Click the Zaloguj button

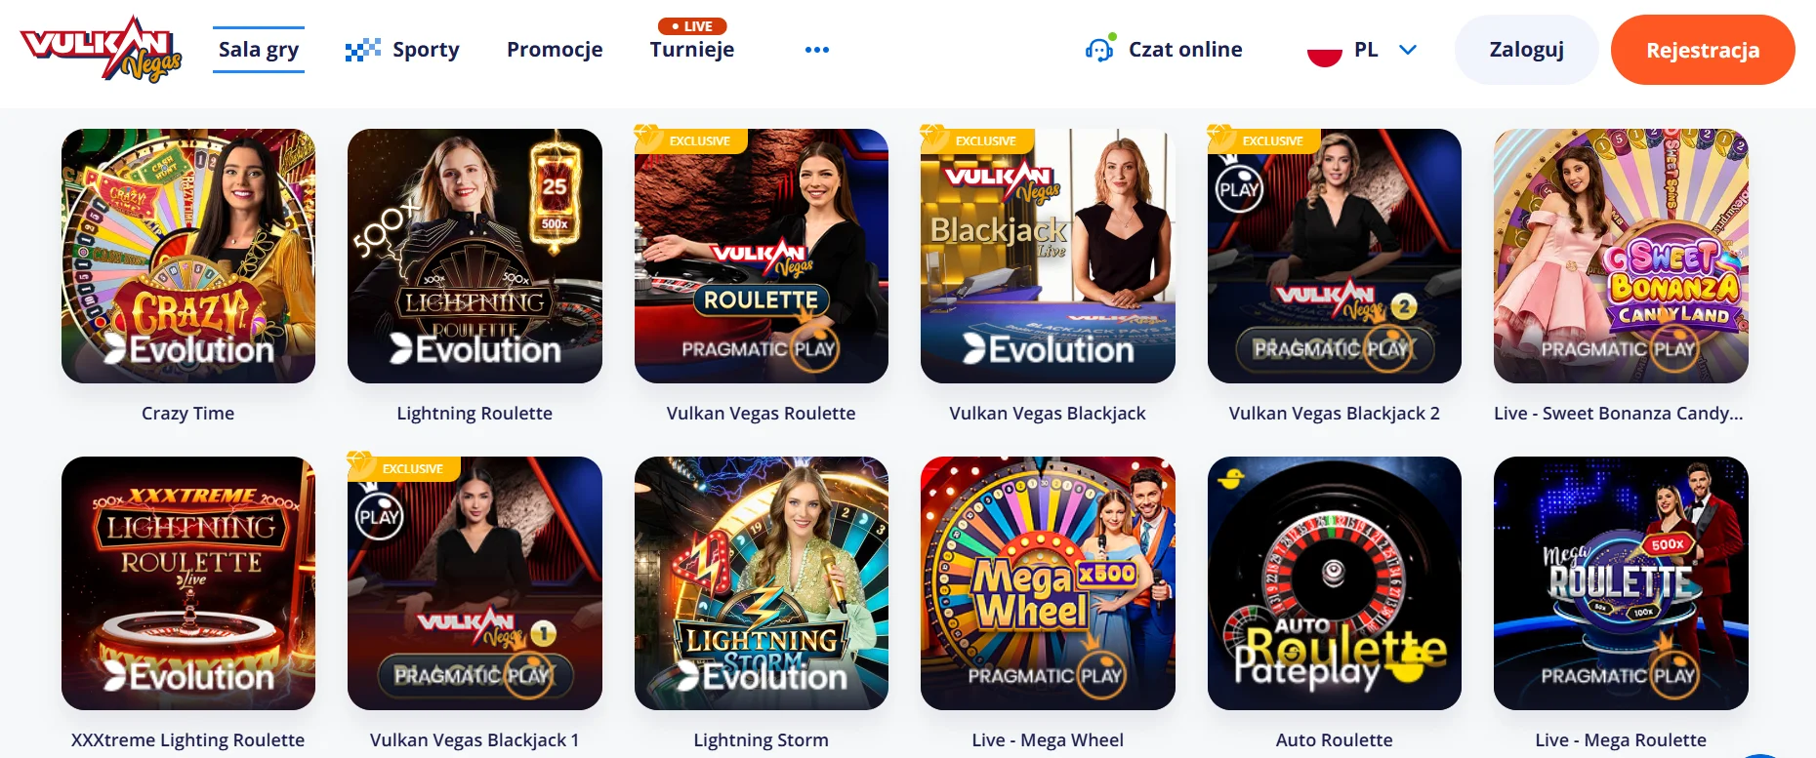[1526, 50]
